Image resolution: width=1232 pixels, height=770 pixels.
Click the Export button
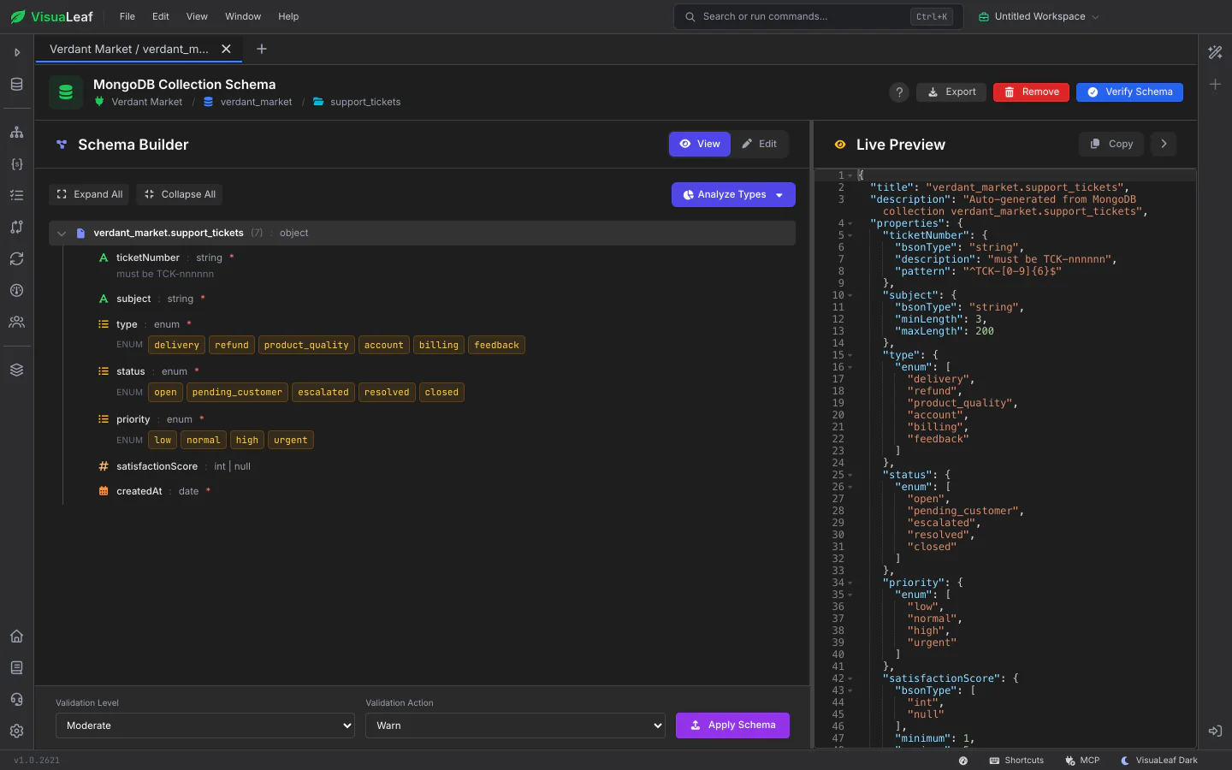pyautogui.click(x=951, y=92)
